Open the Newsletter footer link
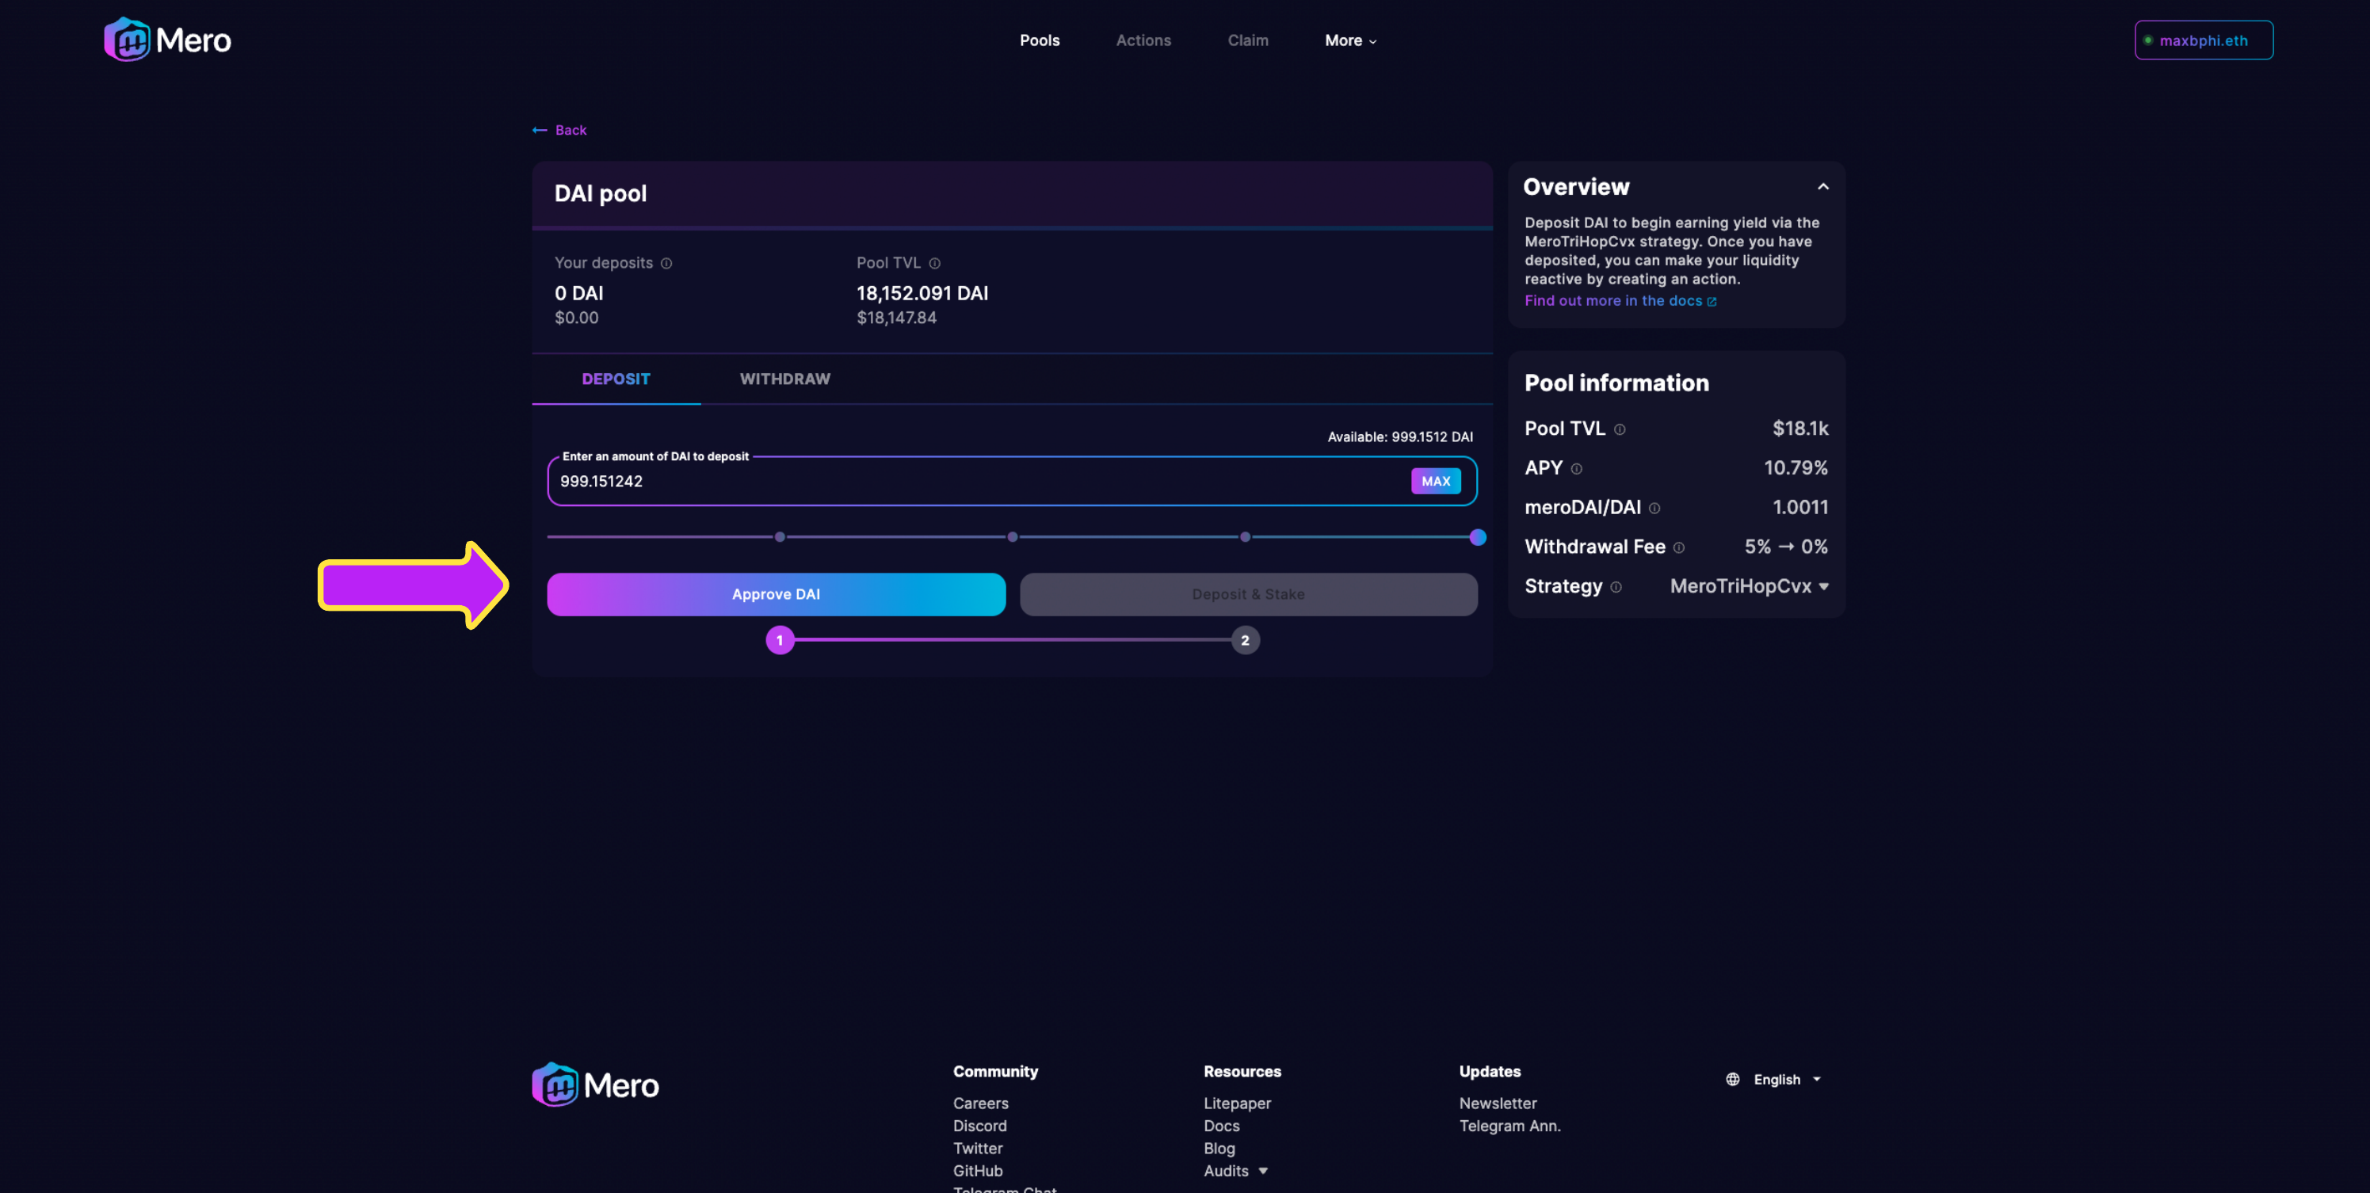 [1498, 1103]
